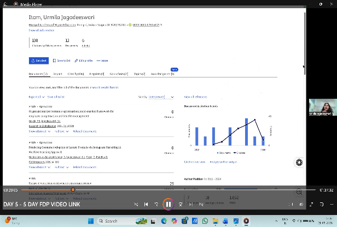Viewport: 337px width, 227px height.
Task: Toggle the repeat mode icon
Action: (x=201, y=205)
